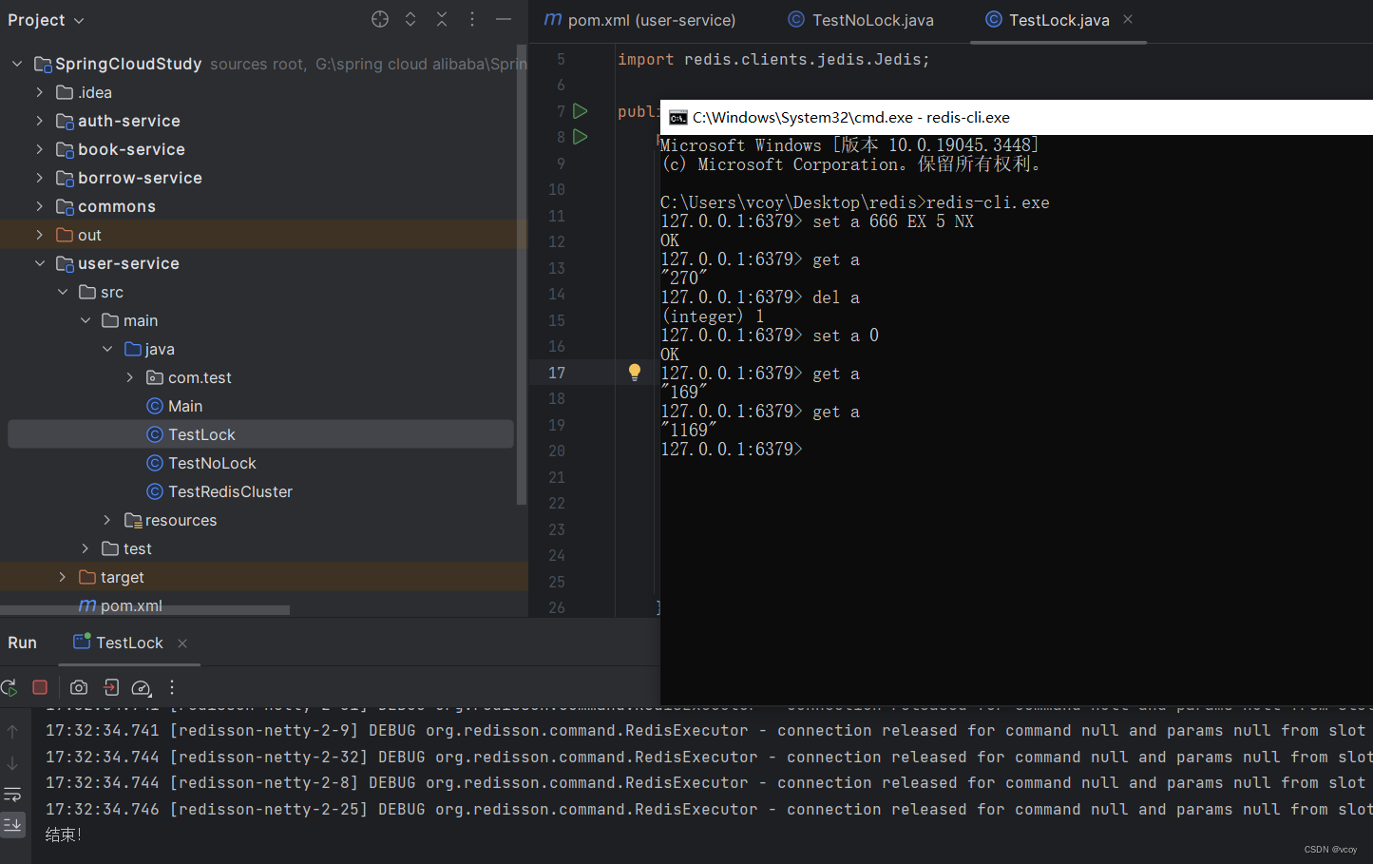
Task: Collapse the user-service module
Action: [40, 263]
